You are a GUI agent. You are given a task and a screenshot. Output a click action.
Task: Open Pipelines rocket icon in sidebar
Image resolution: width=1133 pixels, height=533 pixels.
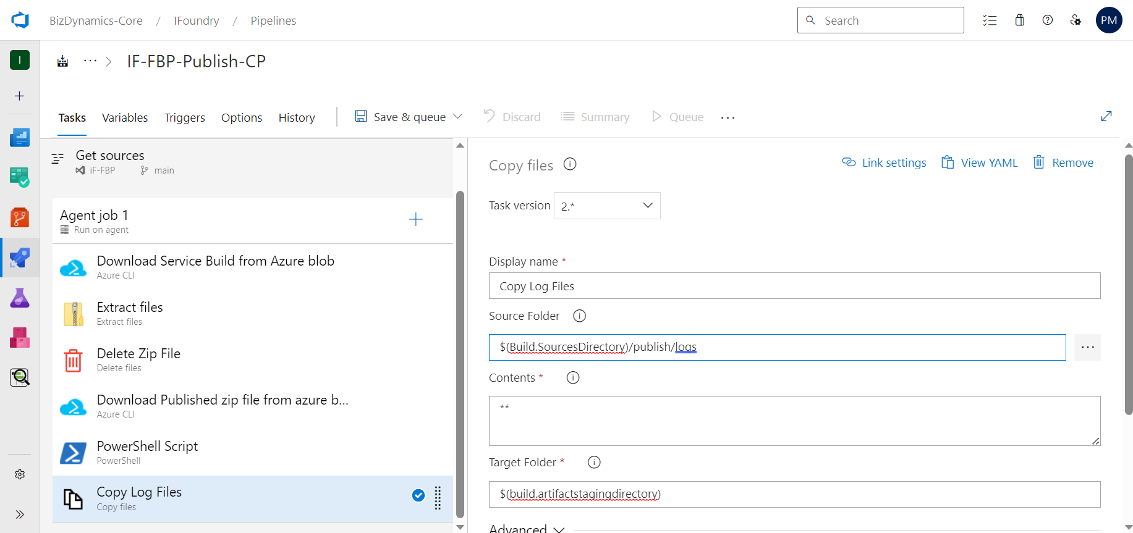tap(20, 258)
